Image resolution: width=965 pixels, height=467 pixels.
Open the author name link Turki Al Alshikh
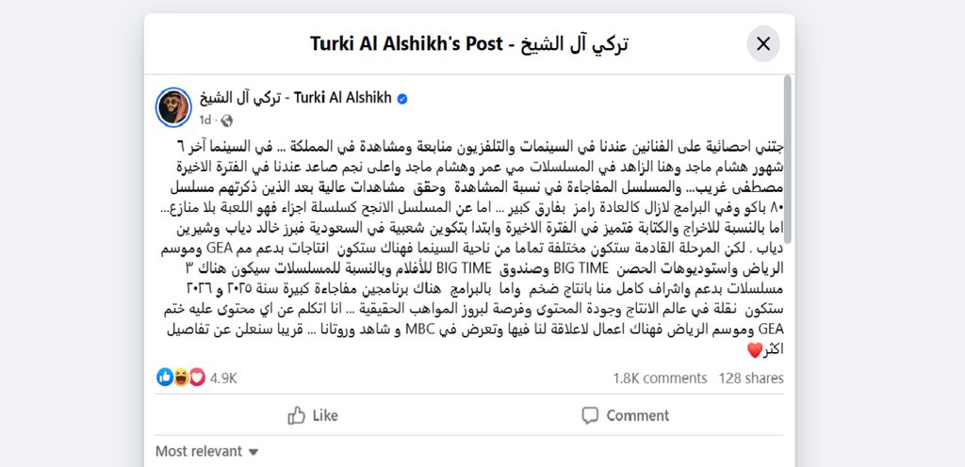(295, 98)
